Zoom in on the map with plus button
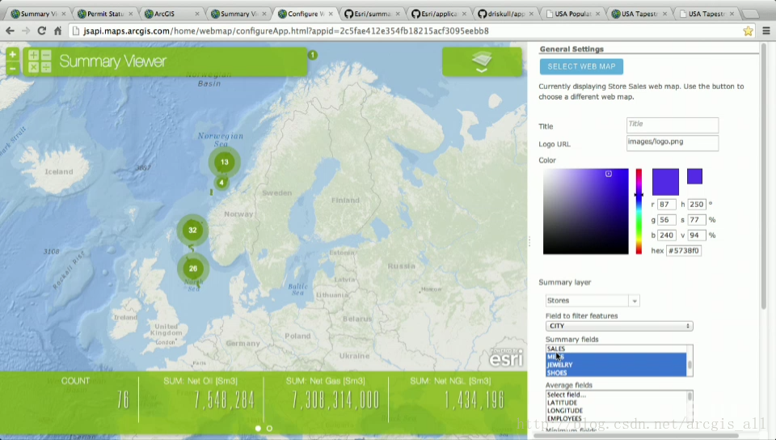 12,54
